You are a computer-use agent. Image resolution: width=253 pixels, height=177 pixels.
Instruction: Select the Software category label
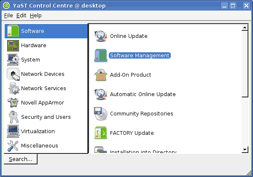[32, 31]
